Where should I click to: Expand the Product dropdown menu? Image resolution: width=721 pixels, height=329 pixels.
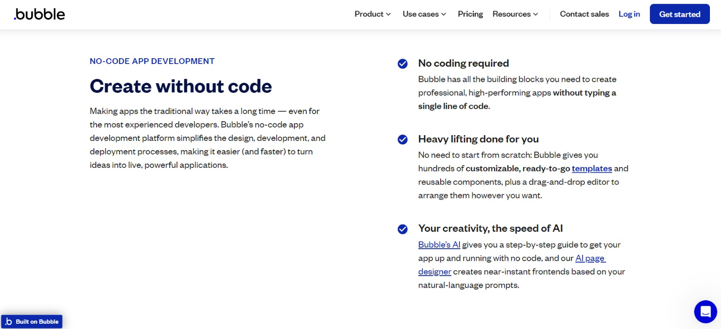coord(372,14)
